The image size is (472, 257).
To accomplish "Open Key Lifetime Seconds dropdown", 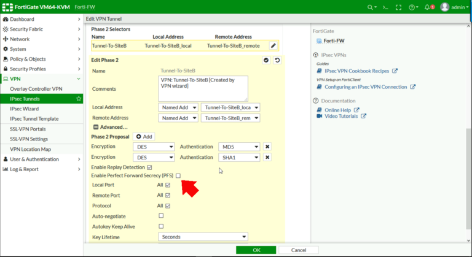I will (203, 237).
